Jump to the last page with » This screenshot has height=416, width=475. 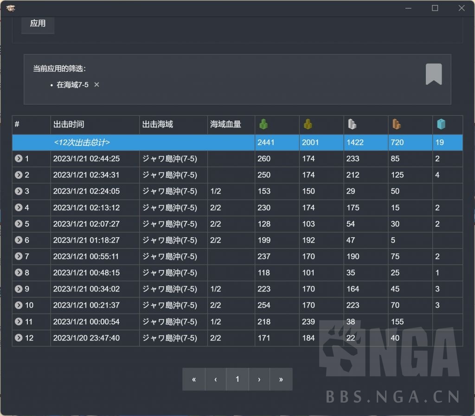pos(281,379)
